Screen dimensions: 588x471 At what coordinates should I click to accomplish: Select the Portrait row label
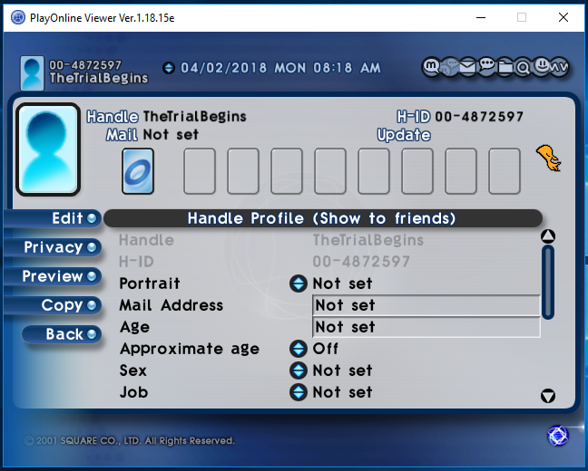(x=150, y=284)
